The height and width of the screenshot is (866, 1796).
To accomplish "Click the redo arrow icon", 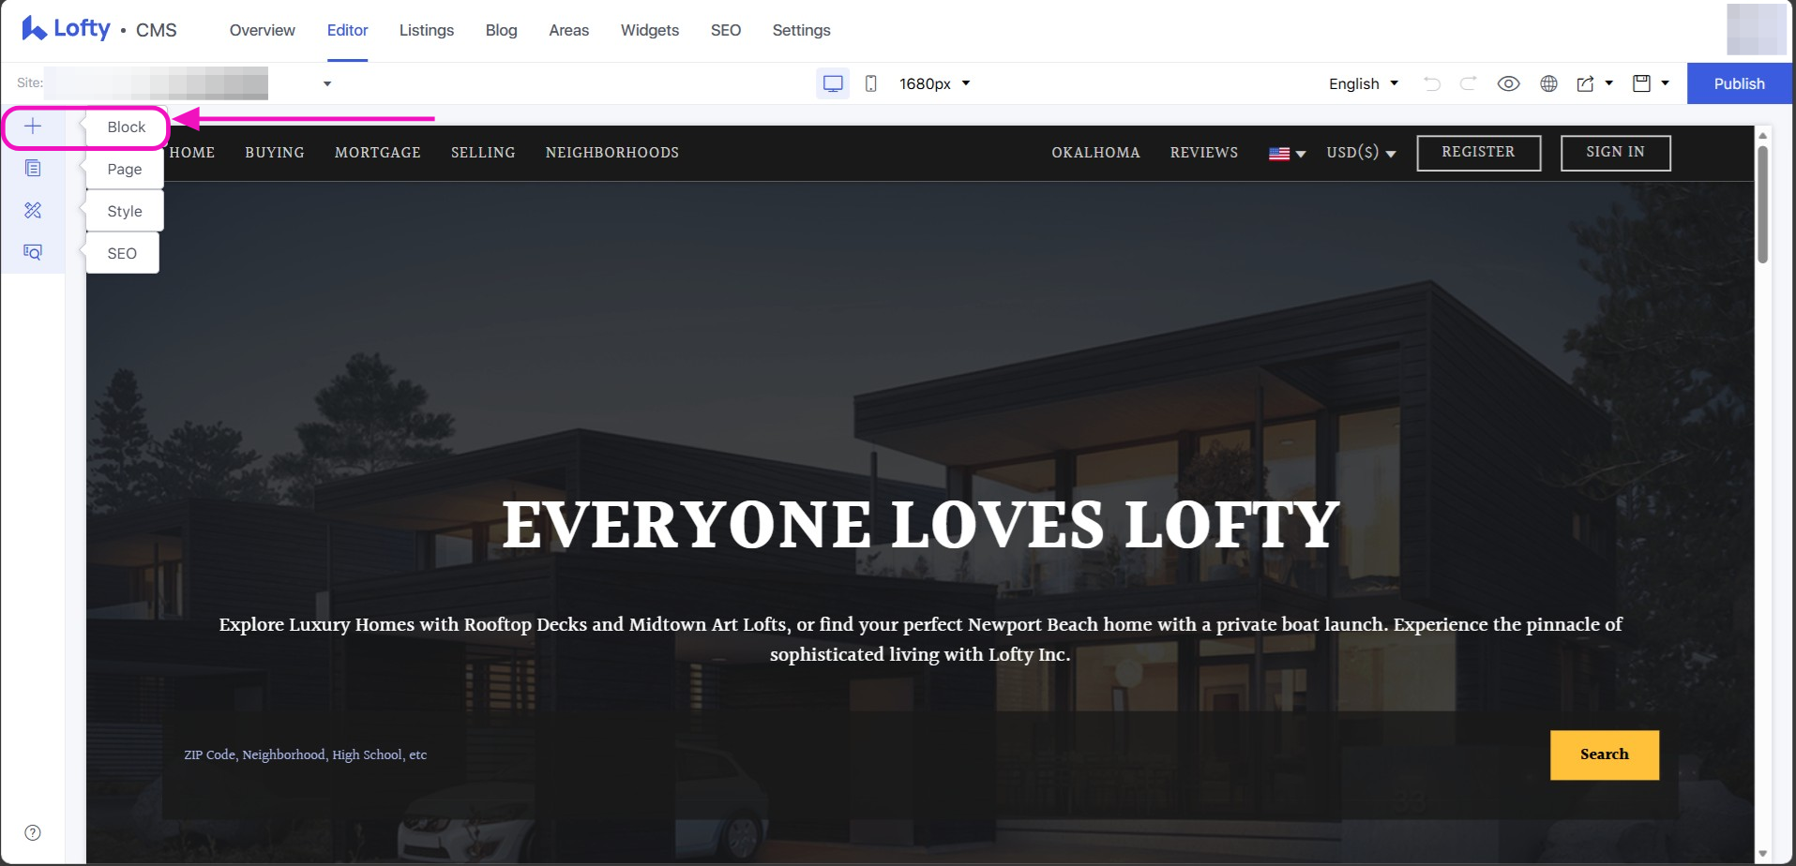I will pyautogui.click(x=1469, y=83).
